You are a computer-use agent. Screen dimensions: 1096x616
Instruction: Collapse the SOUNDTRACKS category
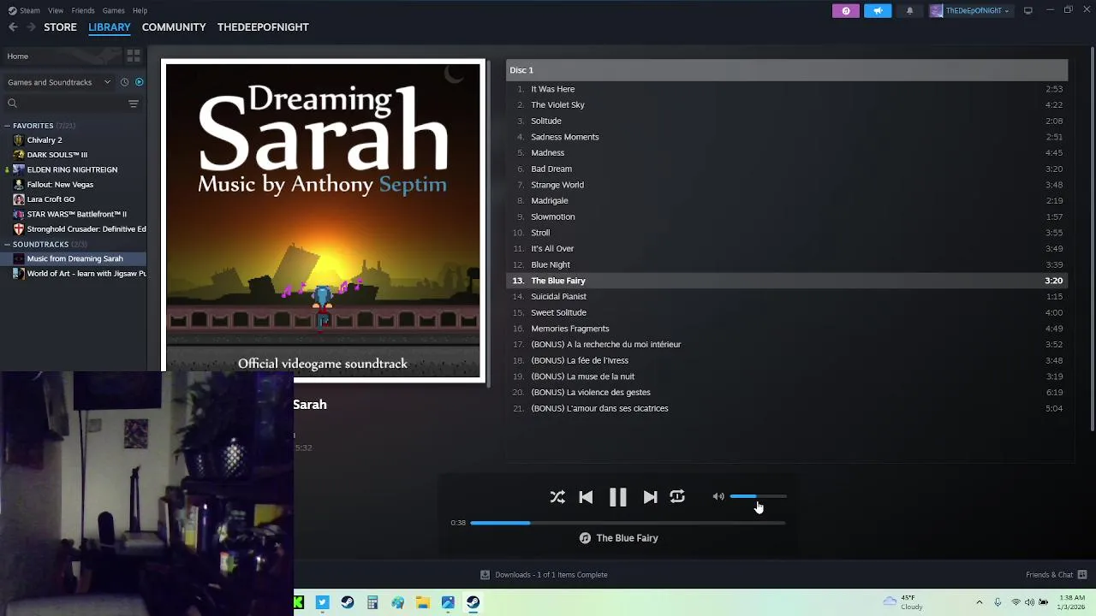click(8, 245)
